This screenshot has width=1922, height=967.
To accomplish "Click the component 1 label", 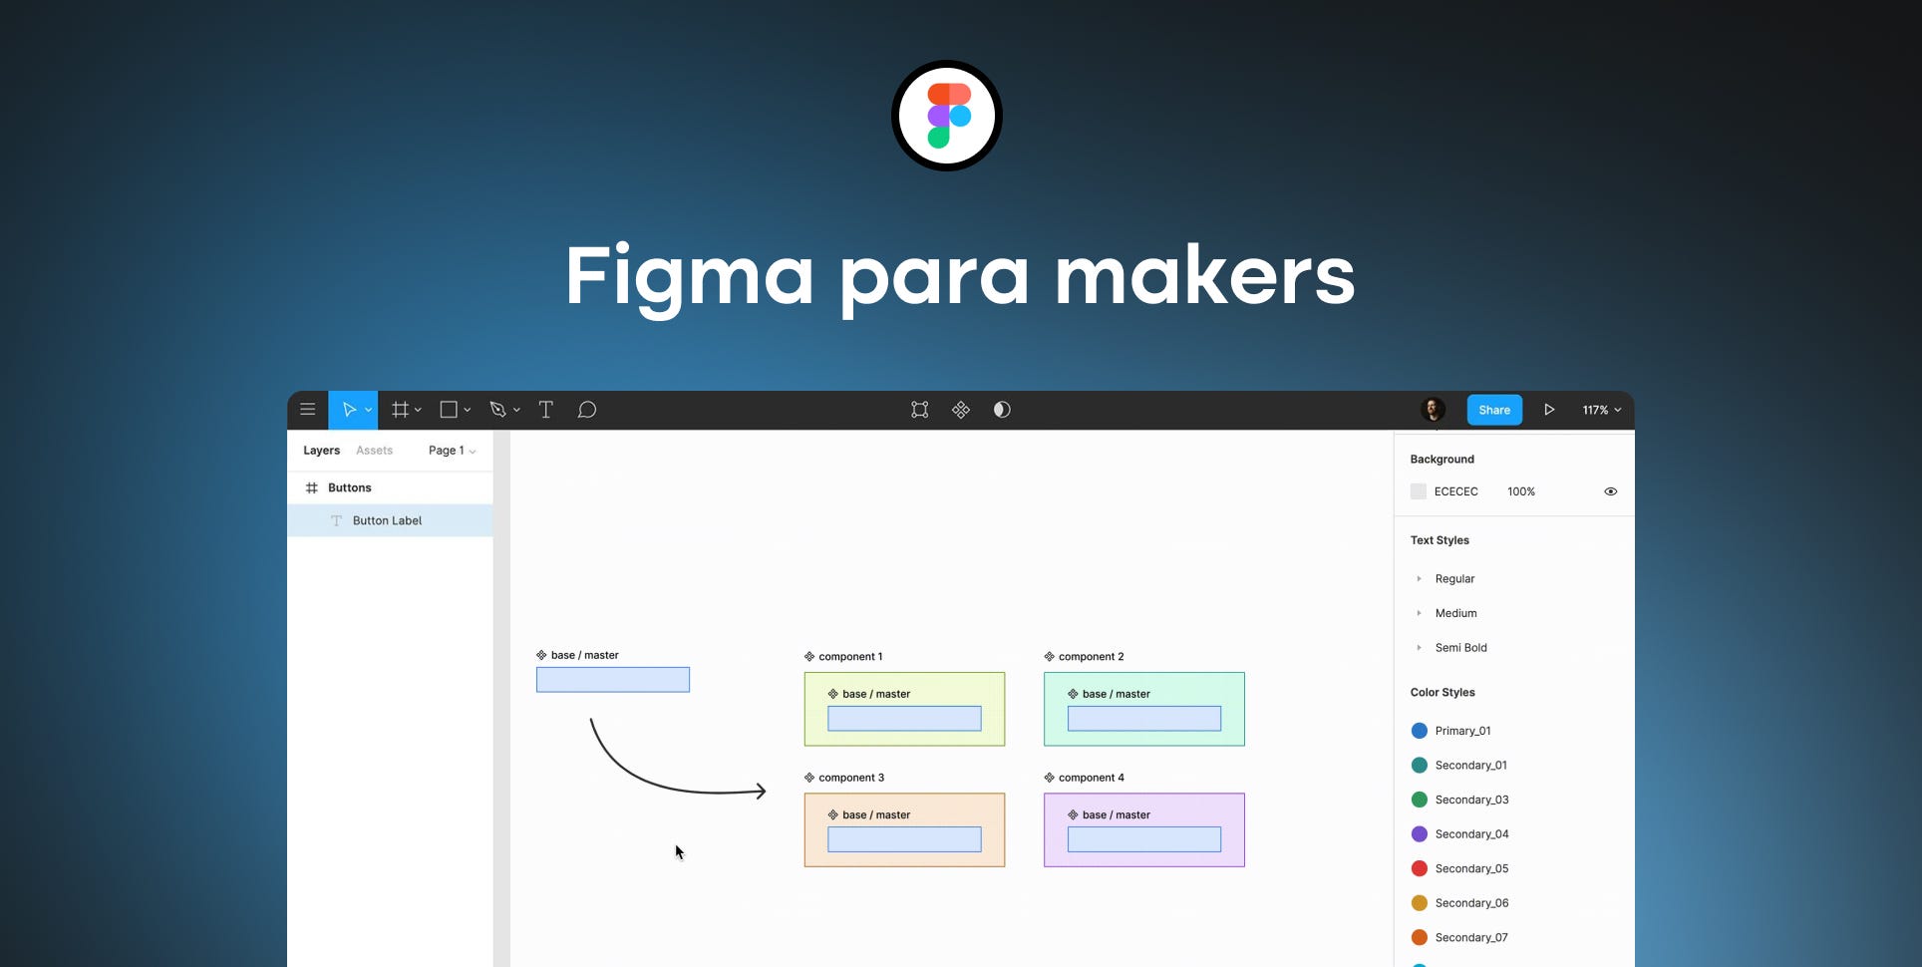I will click(x=850, y=656).
